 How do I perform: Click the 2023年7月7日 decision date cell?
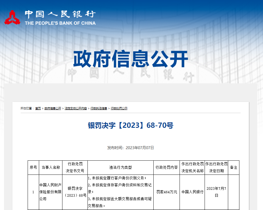pyautogui.click(x=216, y=192)
